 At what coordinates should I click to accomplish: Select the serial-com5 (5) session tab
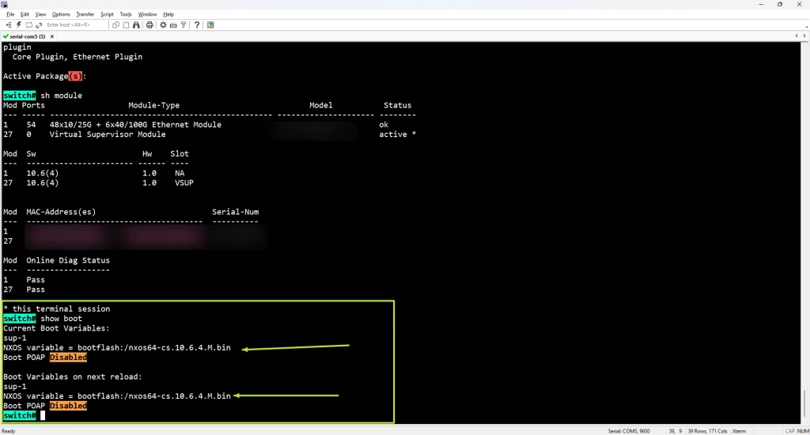pyautogui.click(x=28, y=36)
